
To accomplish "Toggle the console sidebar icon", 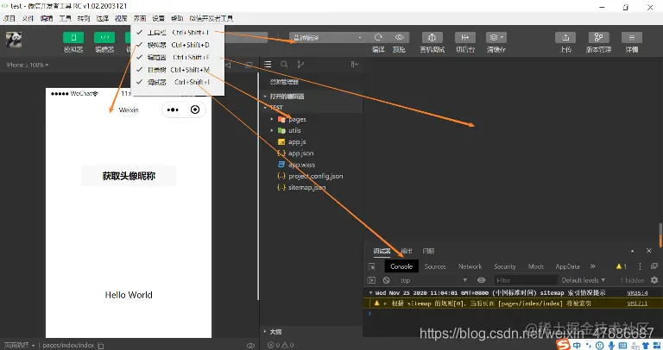I will coord(371,280).
